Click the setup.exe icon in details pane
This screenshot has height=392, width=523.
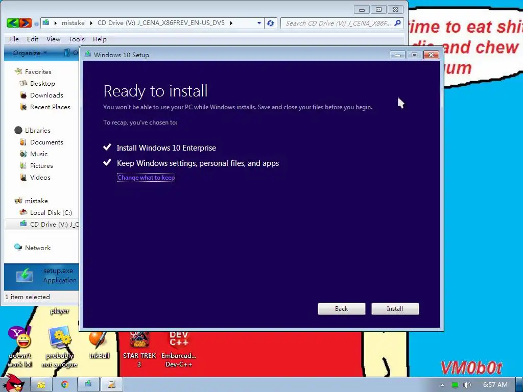[25, 275]
